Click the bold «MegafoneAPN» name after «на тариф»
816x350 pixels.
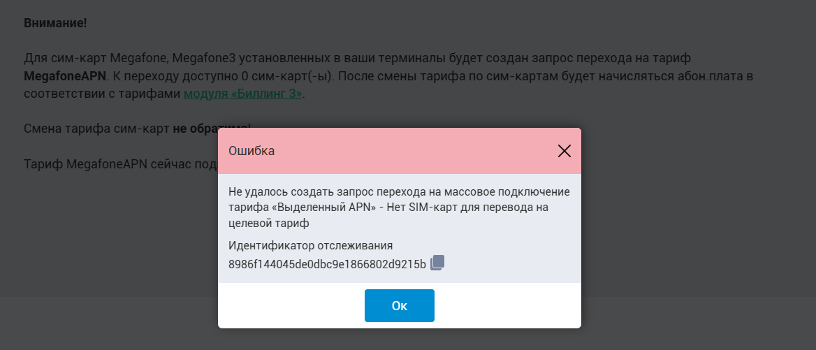(x=65, y=75)
